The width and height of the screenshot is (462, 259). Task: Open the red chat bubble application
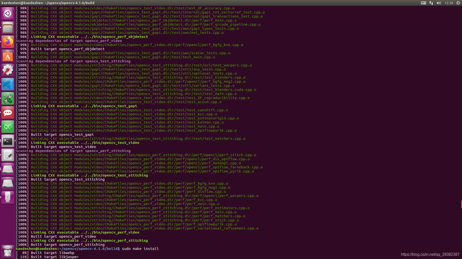tap(8, 113)
